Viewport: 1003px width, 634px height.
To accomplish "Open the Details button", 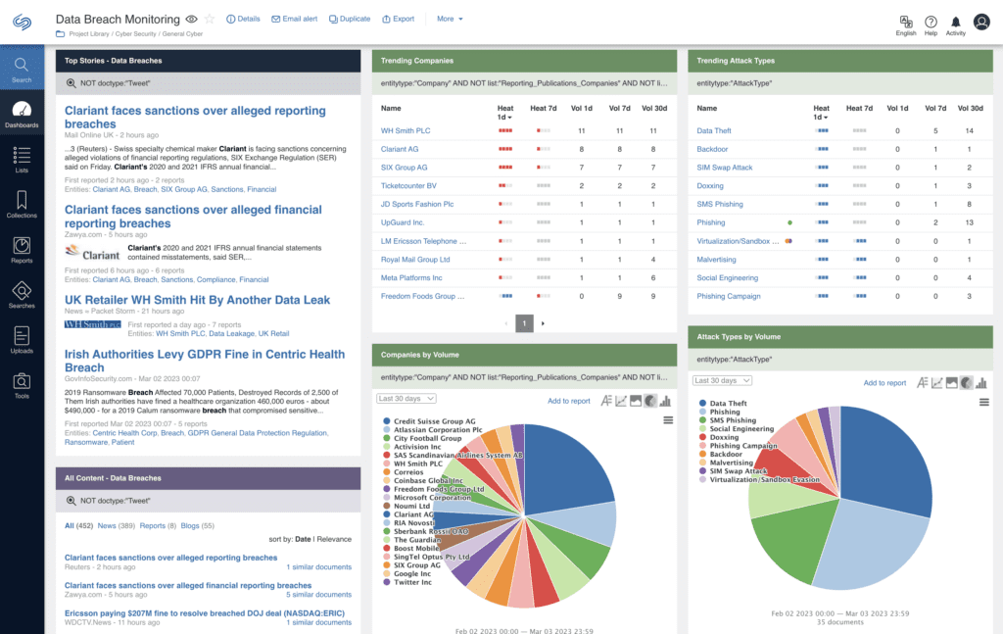I will point(243,20).
